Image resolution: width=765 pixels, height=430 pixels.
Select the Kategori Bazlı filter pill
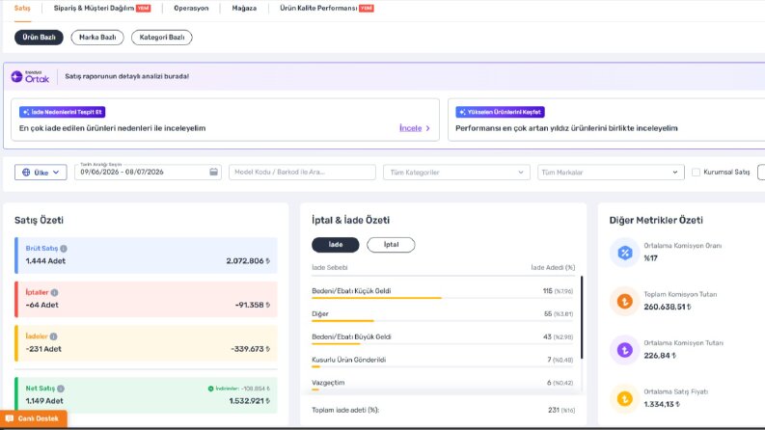162,37
